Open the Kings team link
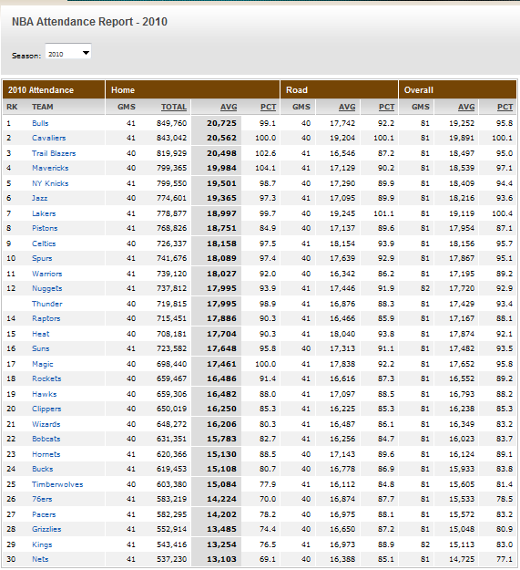Screen dimensions: 520x570 [x=42, y=544]
